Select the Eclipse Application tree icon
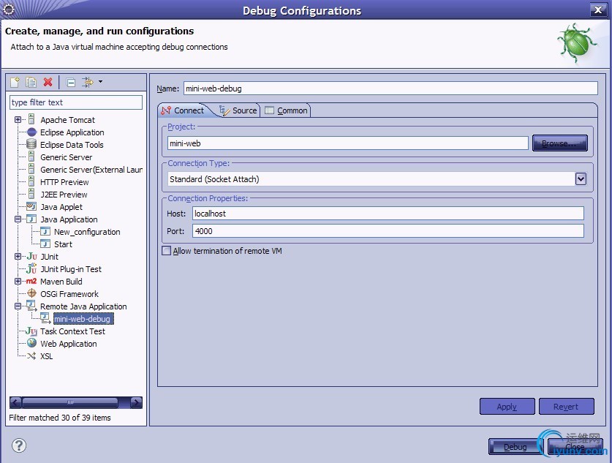The width and height of the screenshot is (612, 463). click(31, 132)
